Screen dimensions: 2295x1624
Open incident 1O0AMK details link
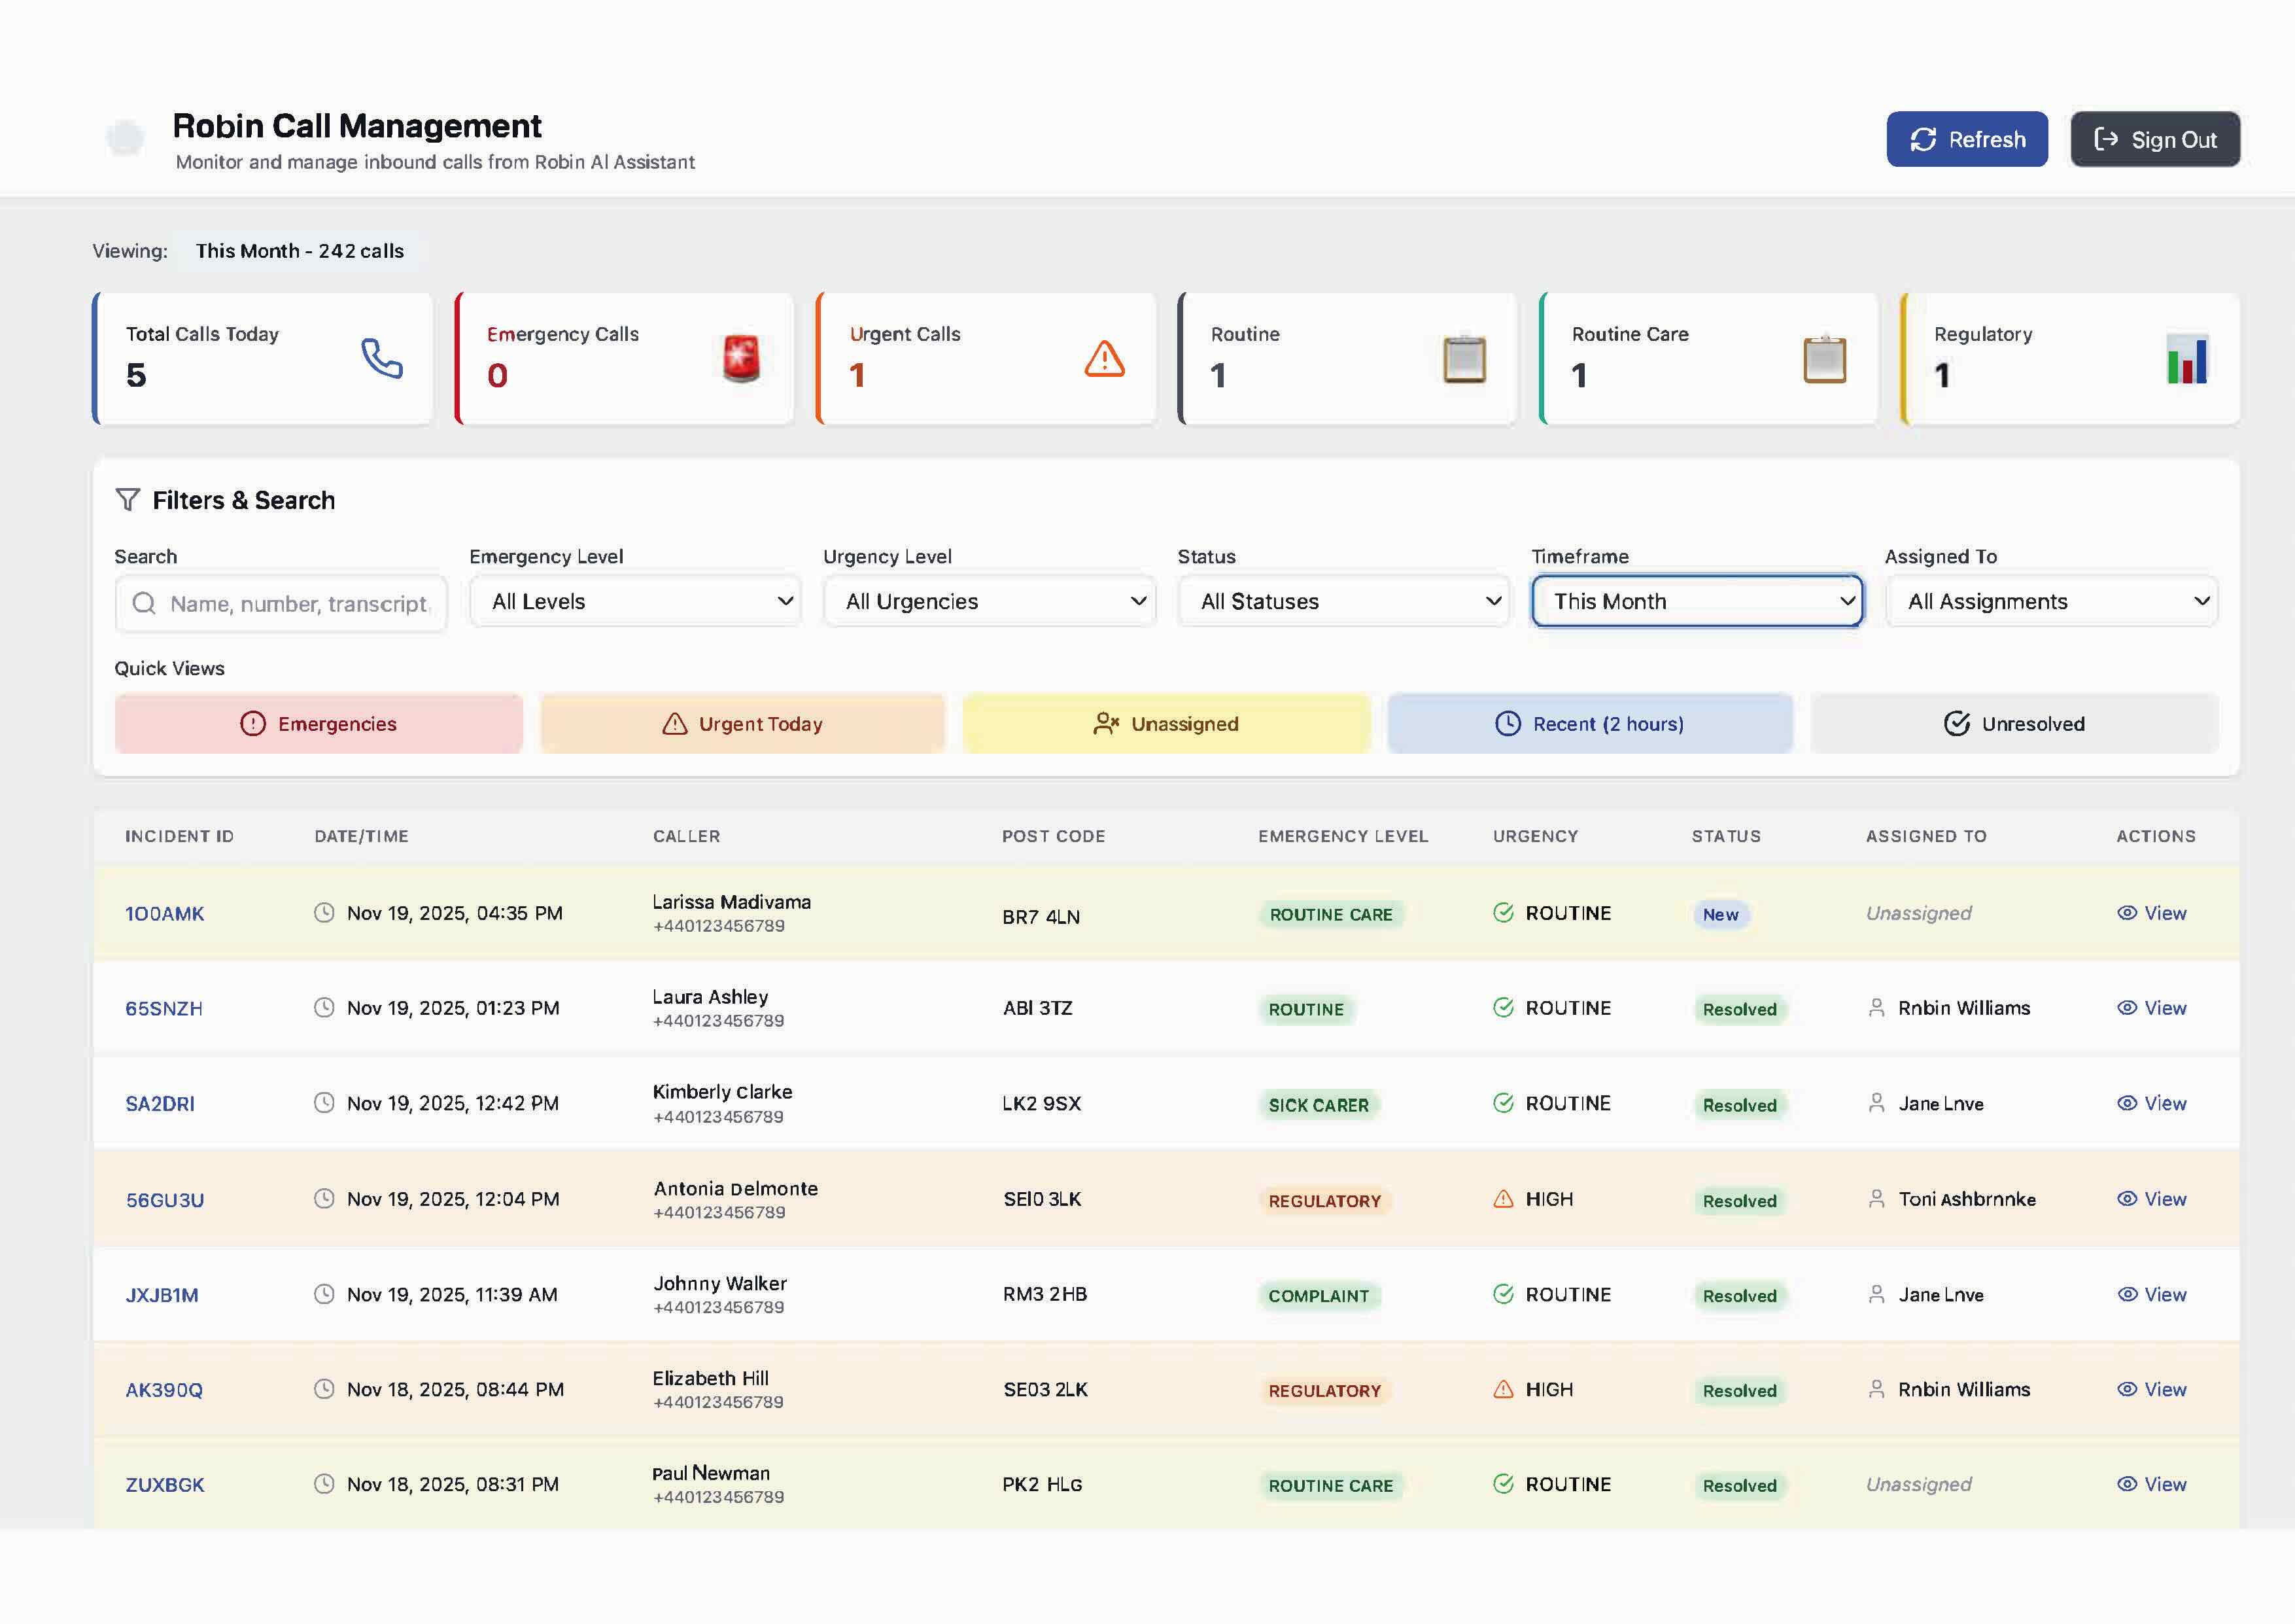click(x=165, y=913)
